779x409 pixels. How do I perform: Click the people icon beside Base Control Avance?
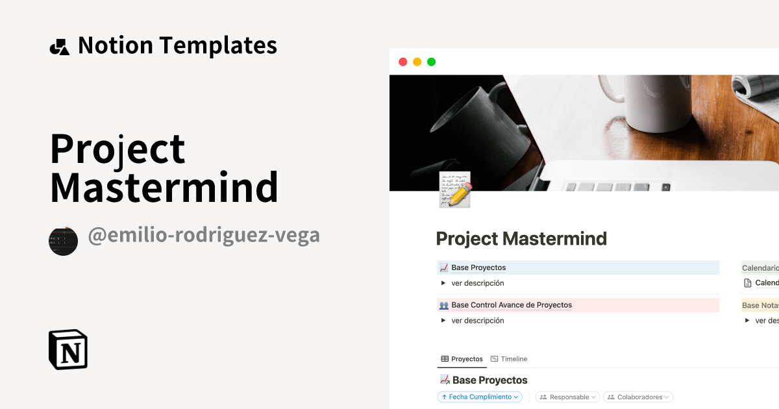click(443, 304)
